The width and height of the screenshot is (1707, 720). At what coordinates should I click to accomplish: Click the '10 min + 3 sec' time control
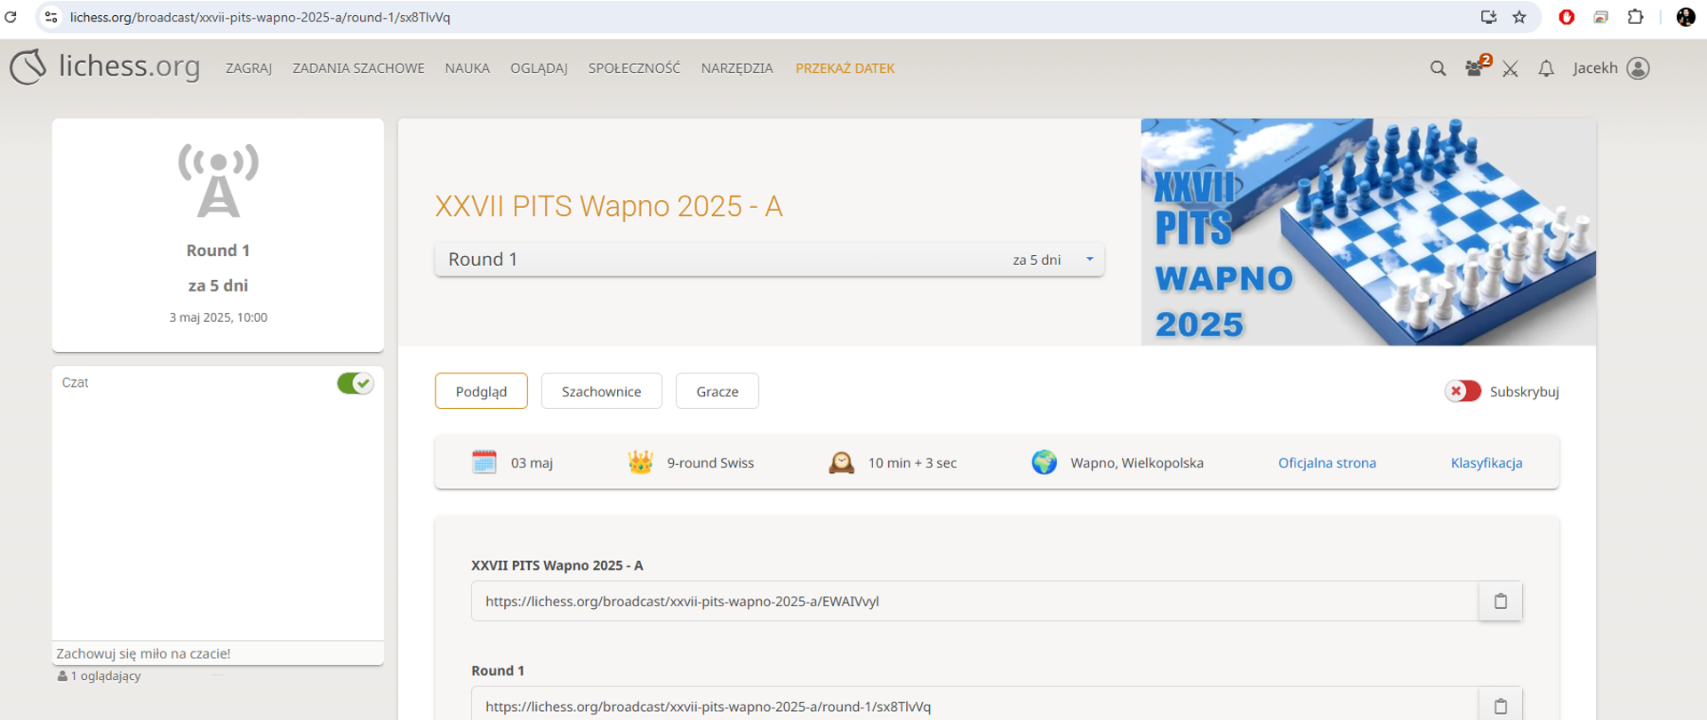(912, 463)
